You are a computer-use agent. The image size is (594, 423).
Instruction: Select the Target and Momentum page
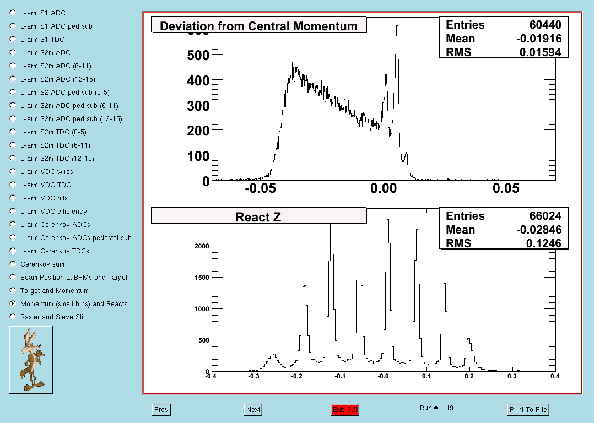click(x=13, y=290)
